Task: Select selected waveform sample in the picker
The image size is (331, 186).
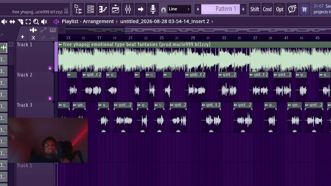Action: pyautogui.click(x=4, y=48)
